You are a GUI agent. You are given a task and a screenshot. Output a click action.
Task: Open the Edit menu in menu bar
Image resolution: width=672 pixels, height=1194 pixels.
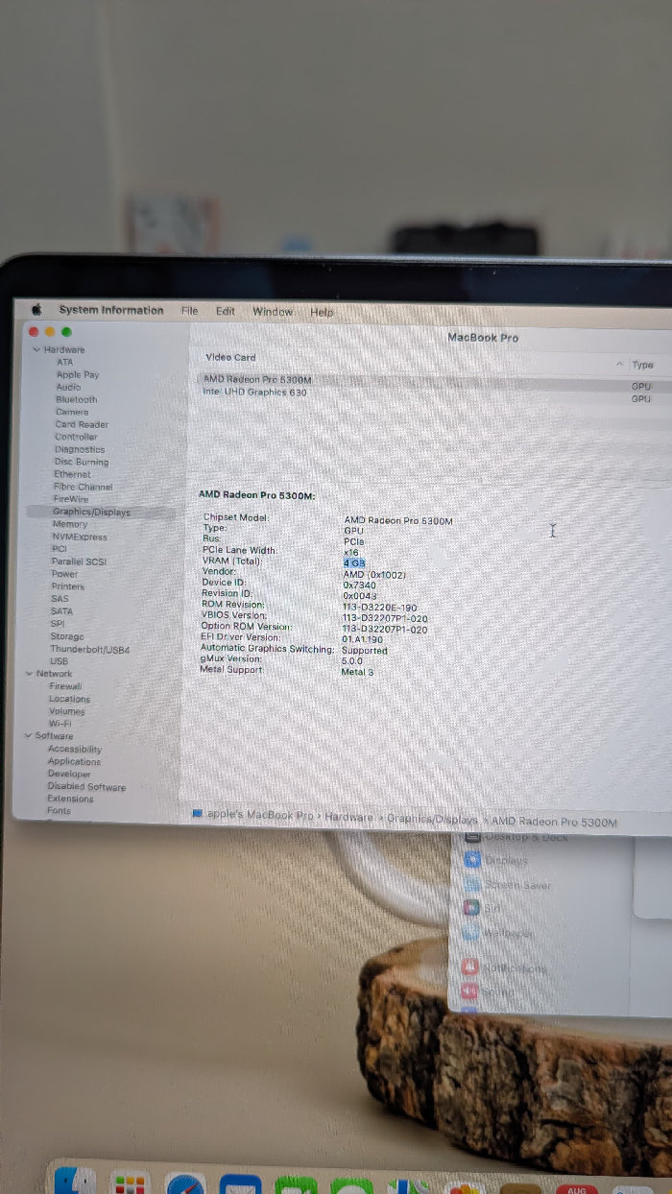pyautogui.click(x=226, y=311)
